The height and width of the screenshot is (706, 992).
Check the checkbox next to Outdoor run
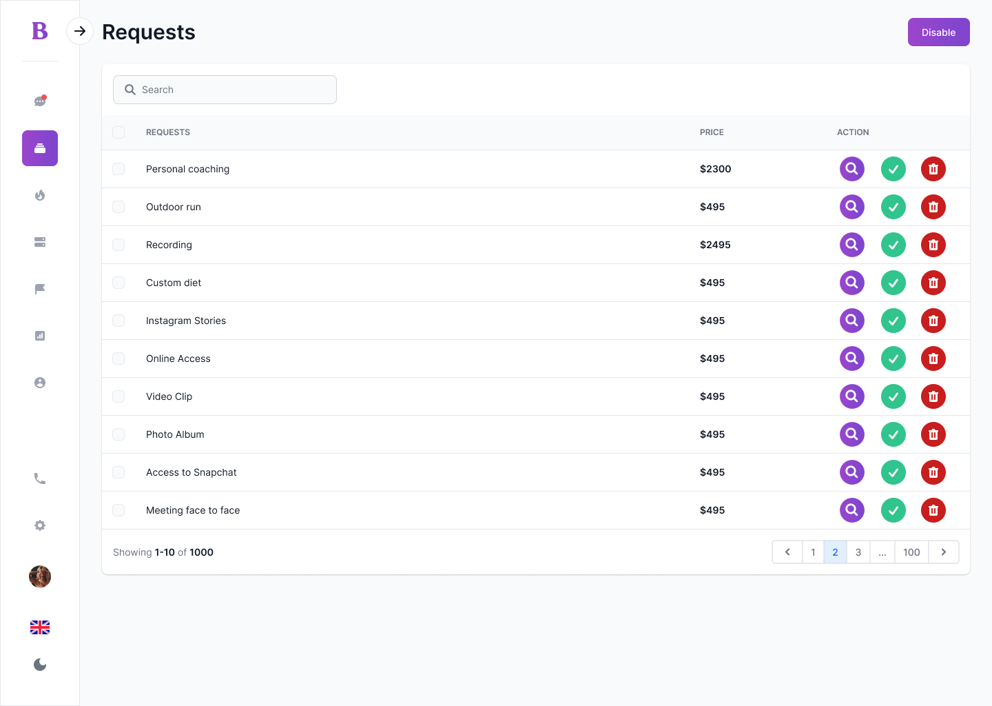[x=118, y=207]
